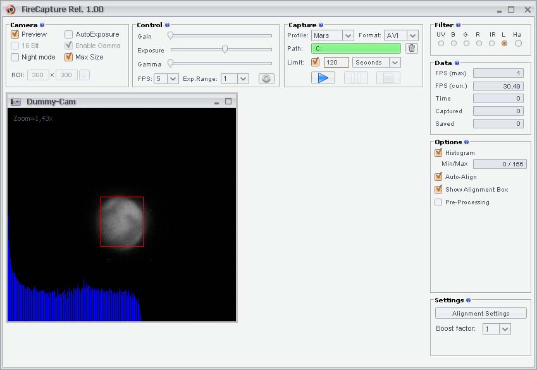The height and width of the screenshot is (370, 537).
Task: Open Settings section help icon
Action: [x=468, y=300]
